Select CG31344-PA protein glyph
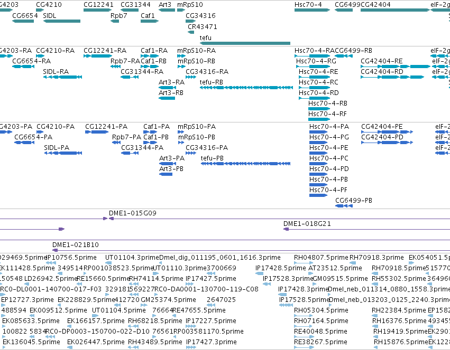 click(x=130, y=153)
